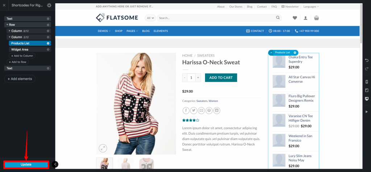Open the ELEMENTS menu item

coord(161,31)
